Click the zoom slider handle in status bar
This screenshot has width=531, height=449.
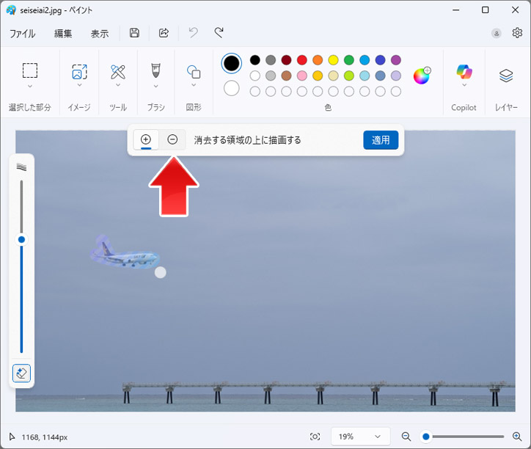(426, 437)
